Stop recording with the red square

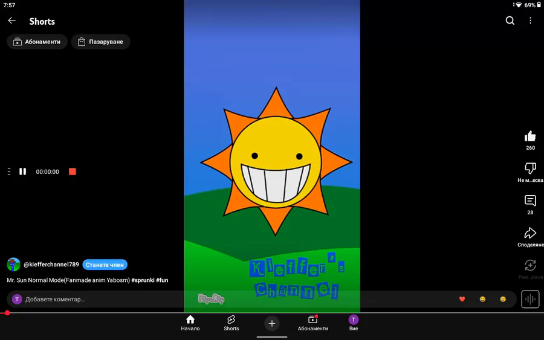[x=72, y=172]
